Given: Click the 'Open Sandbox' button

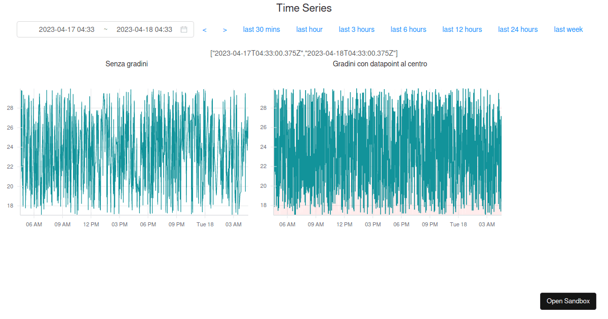Looking at the screenshot, I should click(568, 301).
